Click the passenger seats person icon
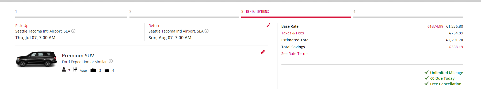 pos(64,70)
